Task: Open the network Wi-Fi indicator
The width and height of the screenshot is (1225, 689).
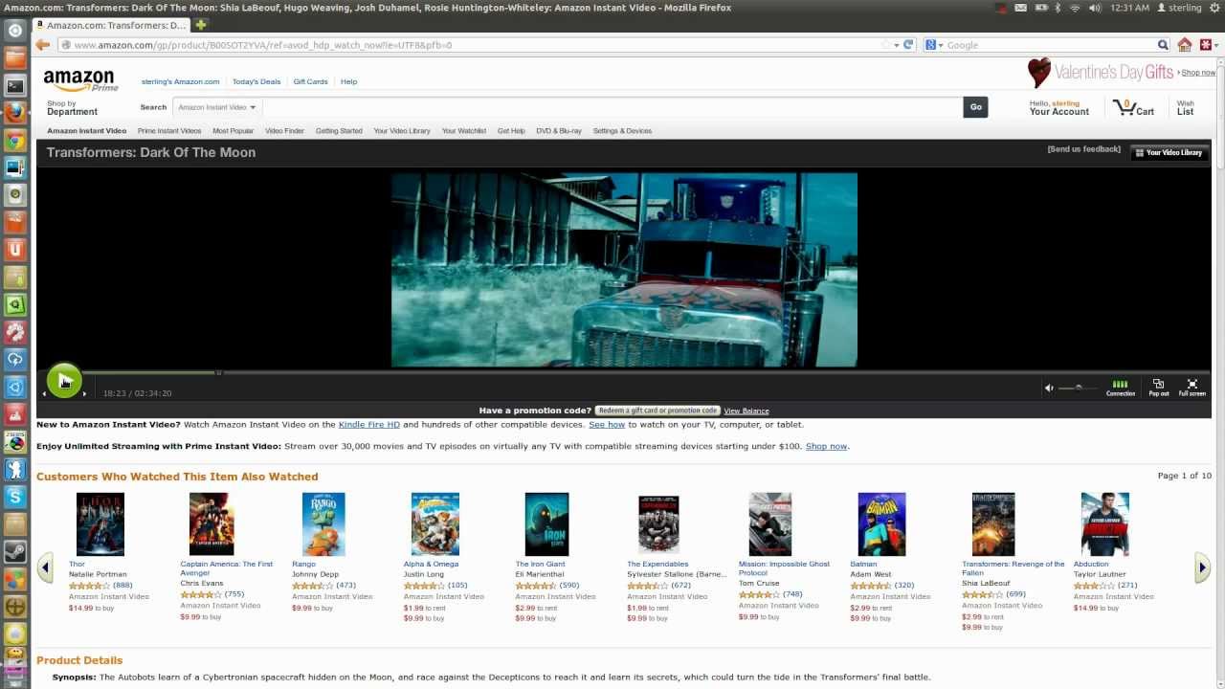Action: coord(1075,8)
